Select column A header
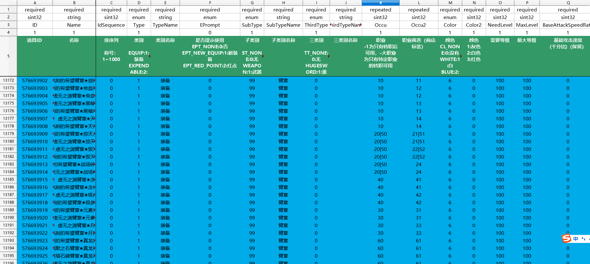 tap(35, 3)
